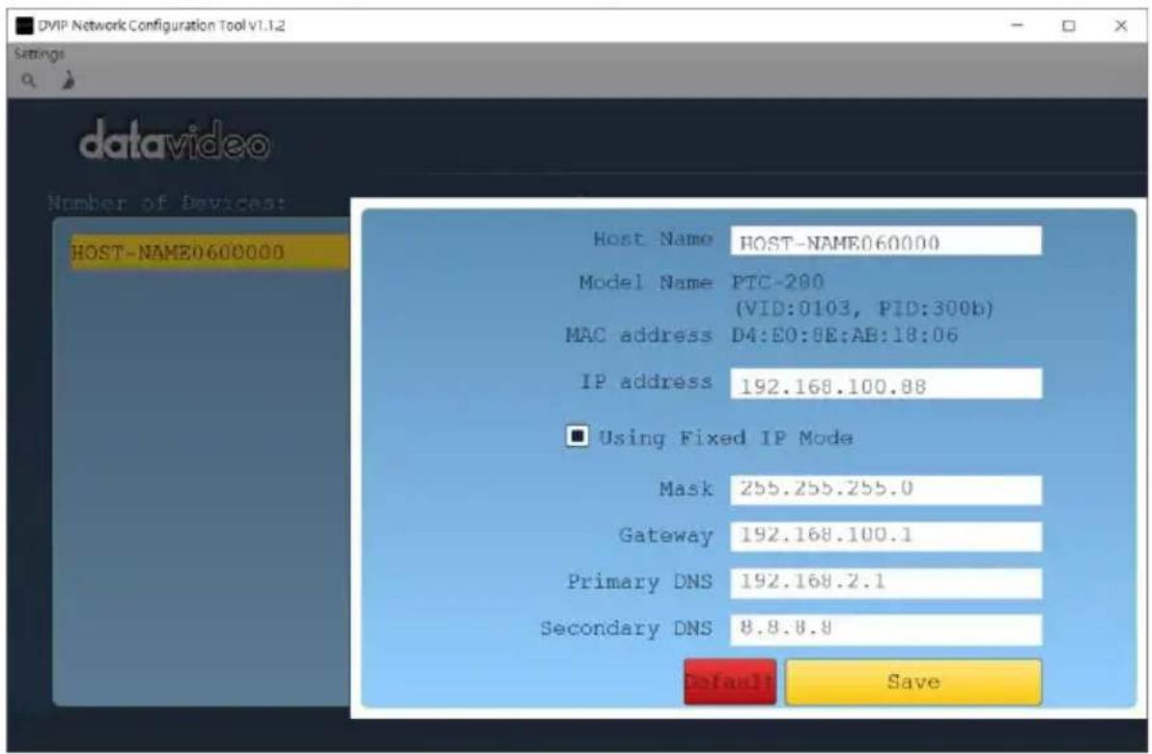This screenshot has height=754, width=1152.
Task: Open the Settings menu
Action: (39, 54)
